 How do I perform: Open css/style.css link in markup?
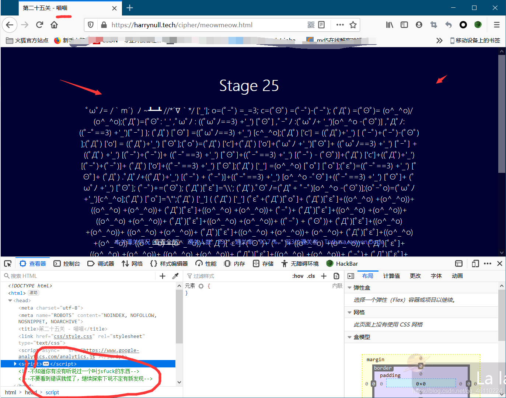[x=73, y=336]
